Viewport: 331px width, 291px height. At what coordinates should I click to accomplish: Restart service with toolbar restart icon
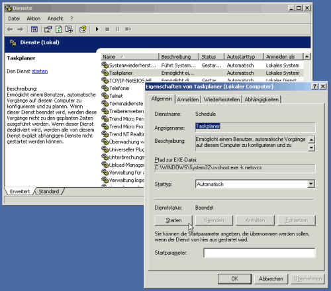(x=128, y=29)
